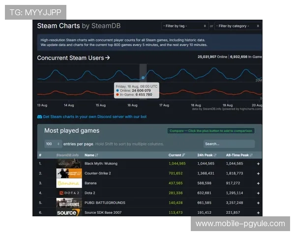Open Source SDK Base 2007 name link

[103, 212]
